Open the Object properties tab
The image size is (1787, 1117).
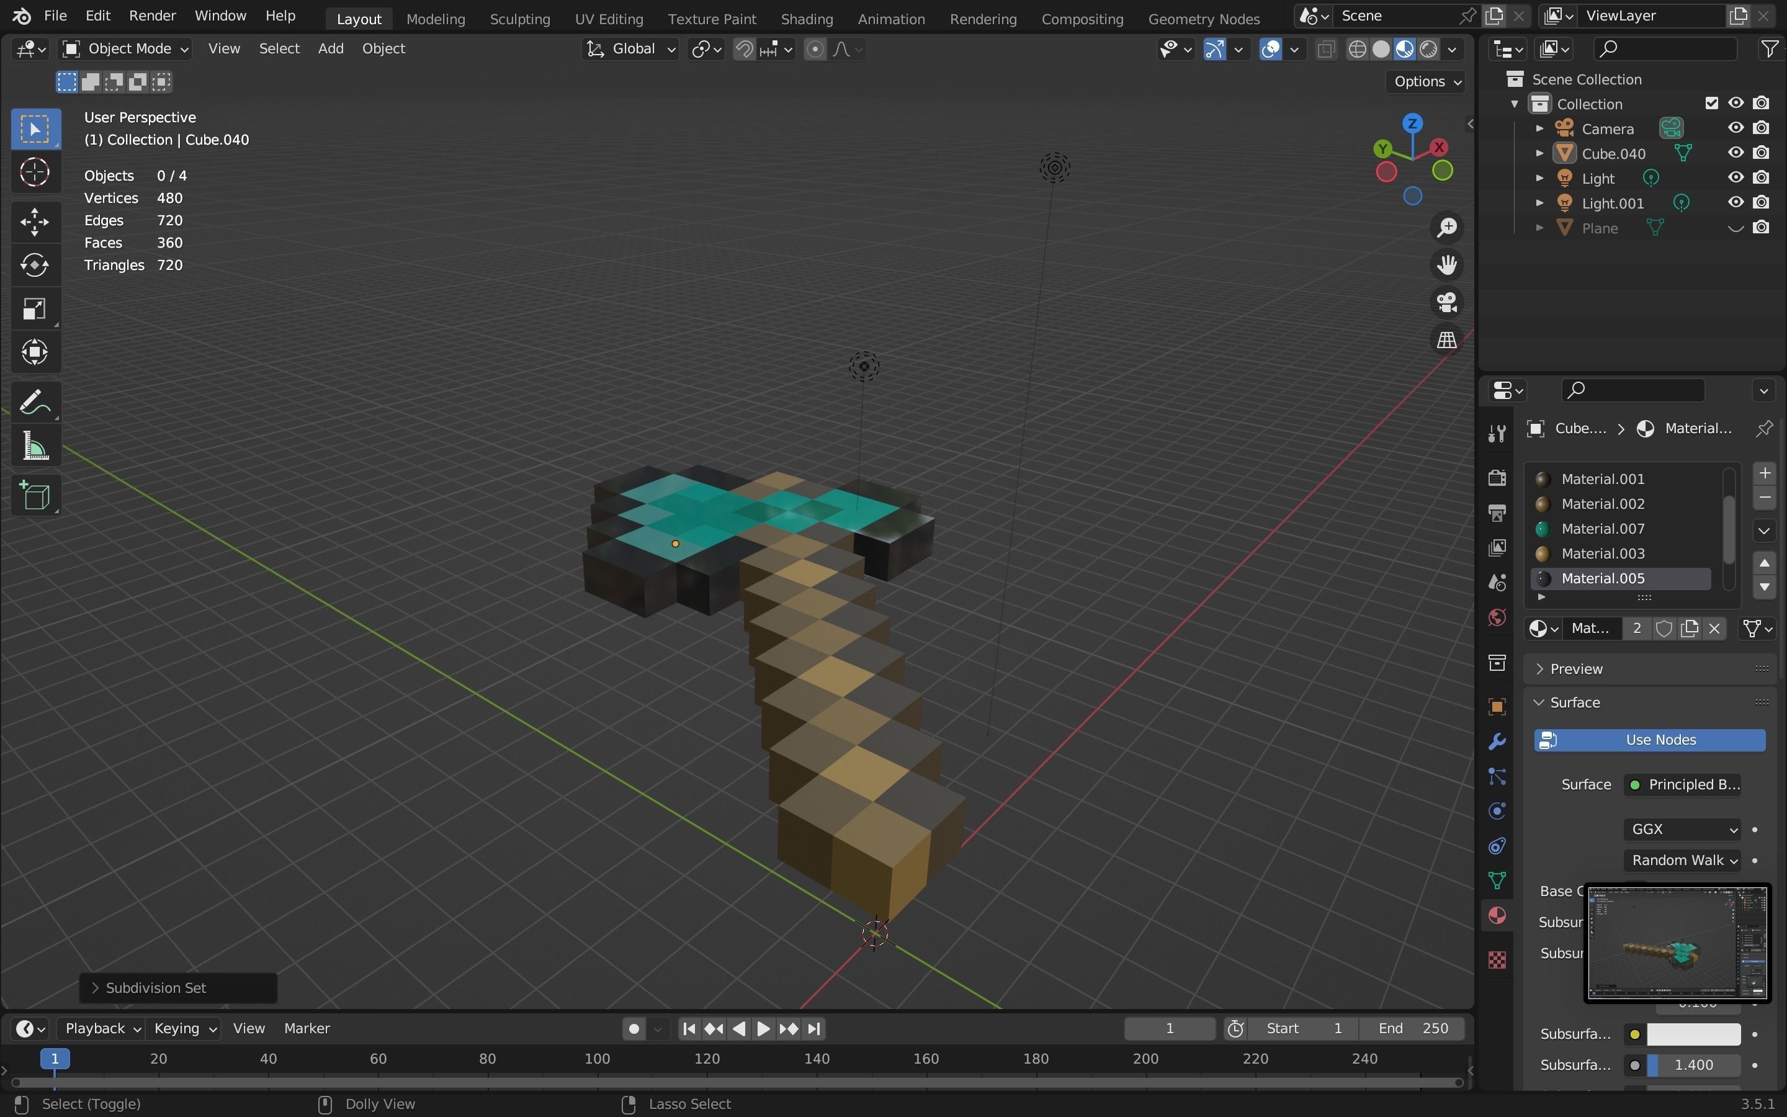pos(1497,707)
